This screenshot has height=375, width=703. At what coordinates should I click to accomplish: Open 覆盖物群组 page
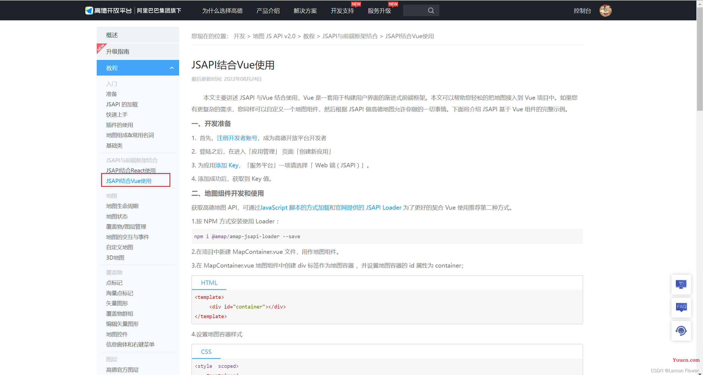click(x=120, y=314)
